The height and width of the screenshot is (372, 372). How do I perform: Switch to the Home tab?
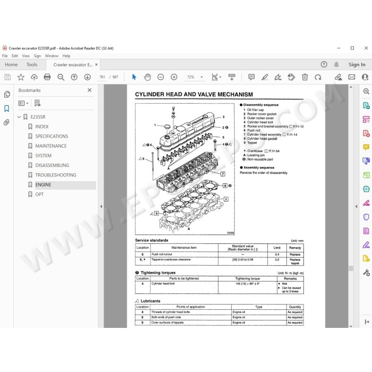pos(11,64)
